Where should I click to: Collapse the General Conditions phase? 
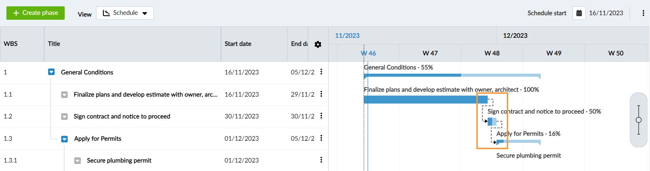51,72
